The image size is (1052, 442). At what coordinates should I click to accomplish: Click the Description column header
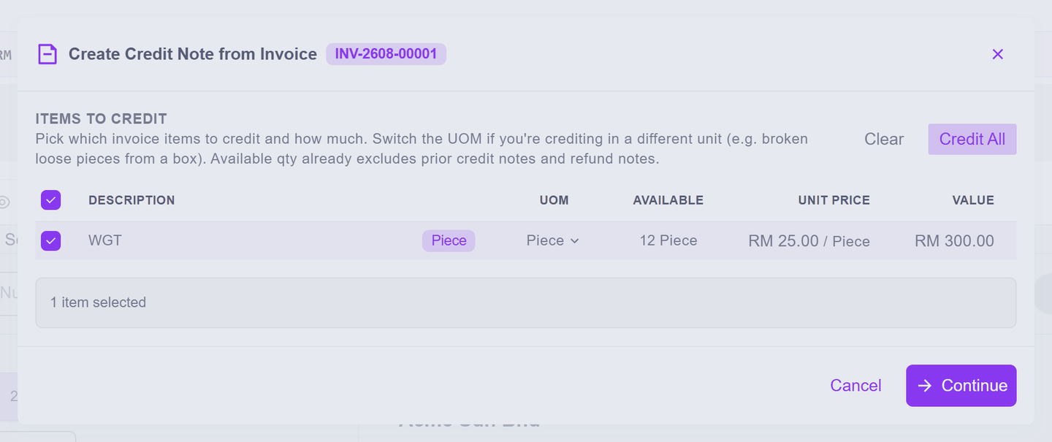131,200
